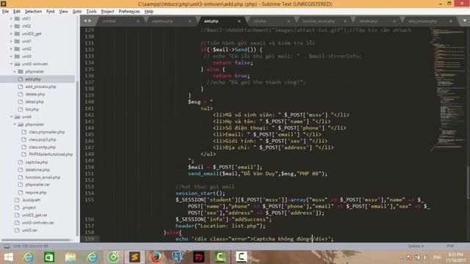Open PHPMailerAutoload.php in sidebar

51,155
